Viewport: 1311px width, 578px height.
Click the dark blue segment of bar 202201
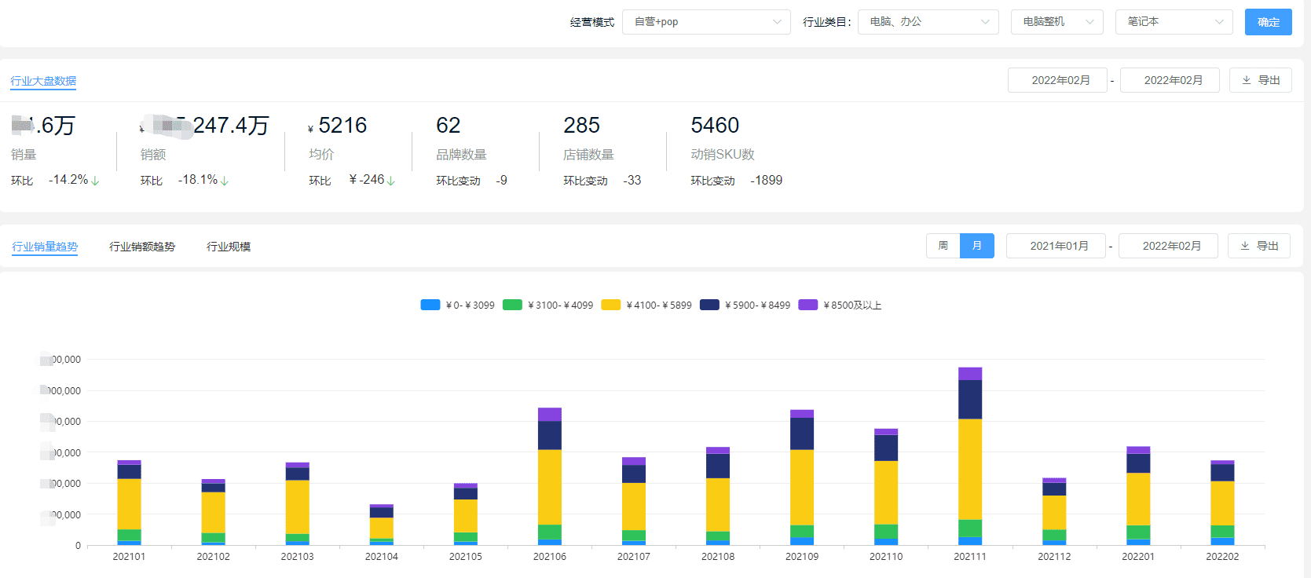click(x=1138, y=463)
